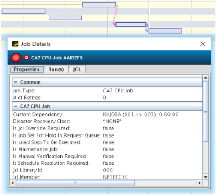Image resolution: width=216 pixels, height=195 pixels.
Task: Click the 'CA7 CPU Job: AAIDEFS' header title
Action: [x=57, y=58]
